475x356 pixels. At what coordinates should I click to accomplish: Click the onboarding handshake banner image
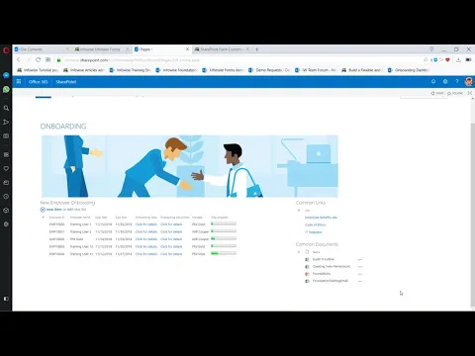pyautogui.click(x=190, y=166)
